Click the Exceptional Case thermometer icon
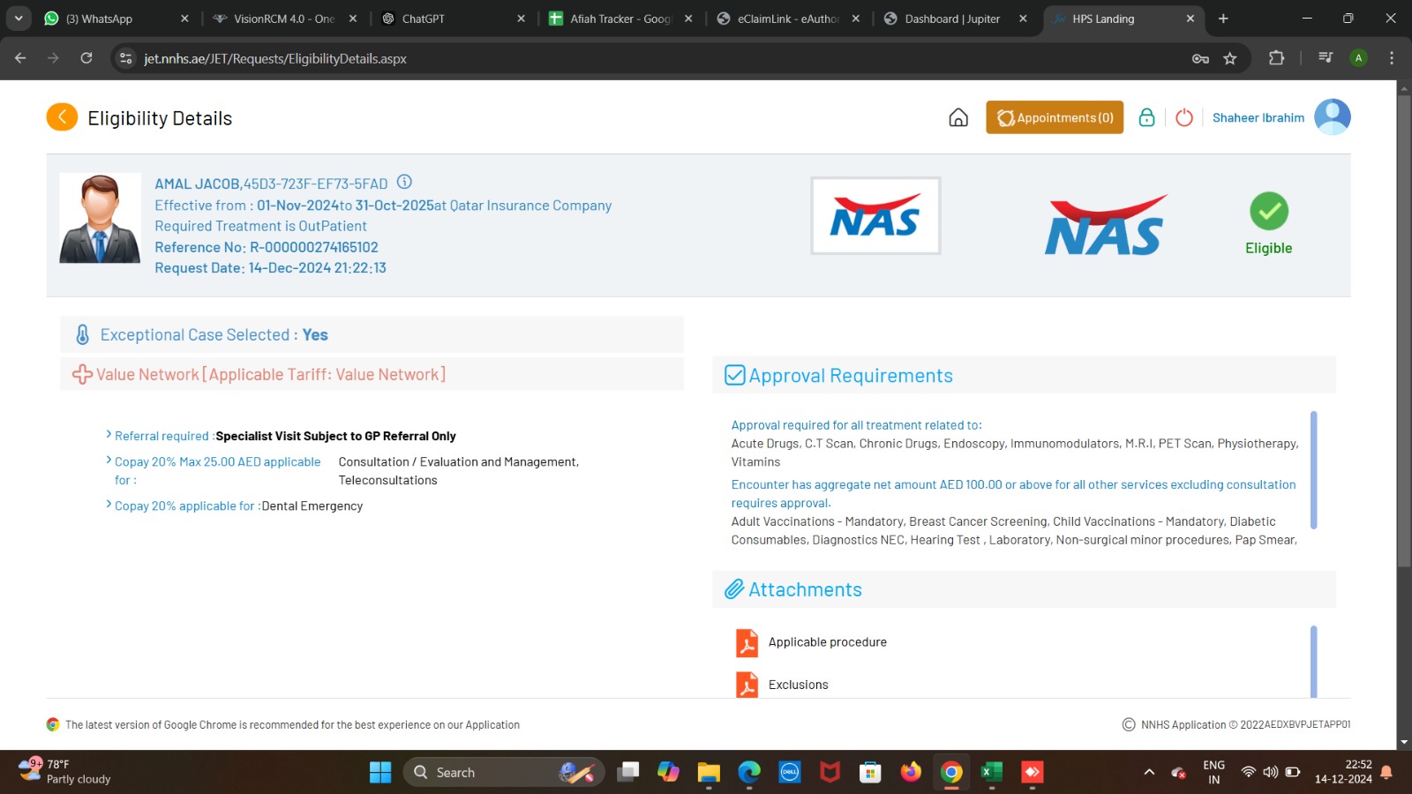 [82, 334]
